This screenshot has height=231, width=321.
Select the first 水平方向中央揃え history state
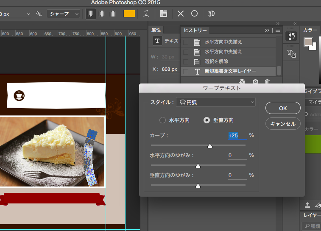228,42
